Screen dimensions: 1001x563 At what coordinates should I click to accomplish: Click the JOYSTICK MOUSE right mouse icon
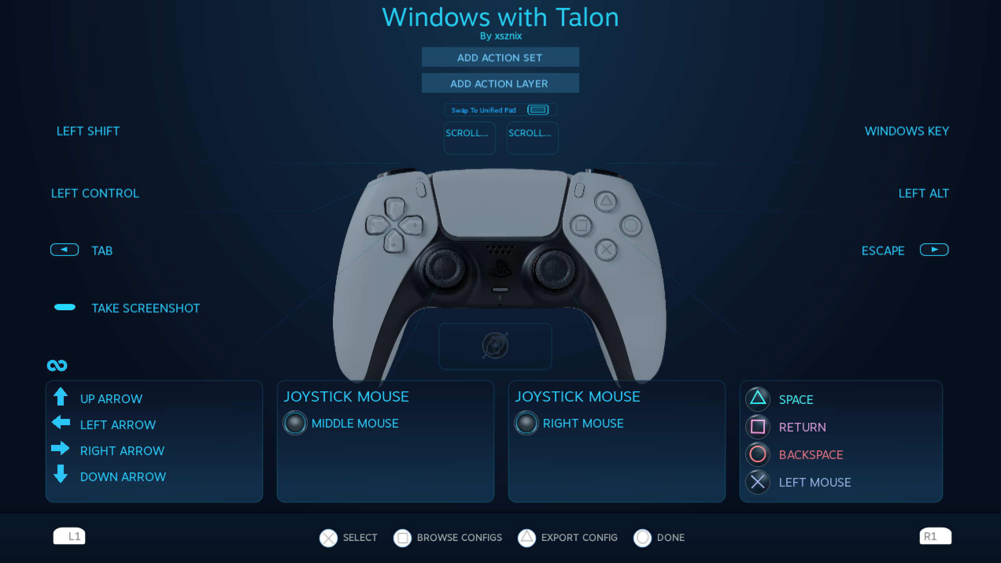point(525,422)
